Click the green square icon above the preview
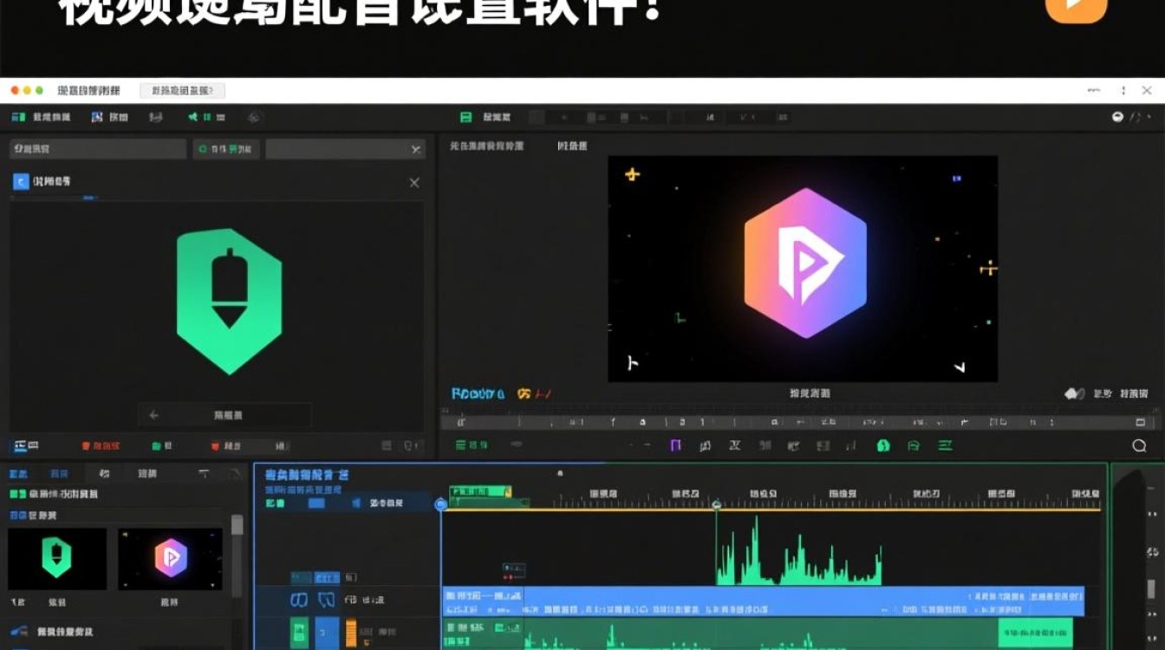 (465, 117)
